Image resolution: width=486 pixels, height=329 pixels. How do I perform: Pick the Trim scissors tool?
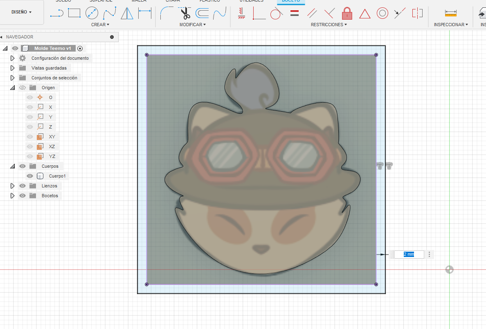185,14
